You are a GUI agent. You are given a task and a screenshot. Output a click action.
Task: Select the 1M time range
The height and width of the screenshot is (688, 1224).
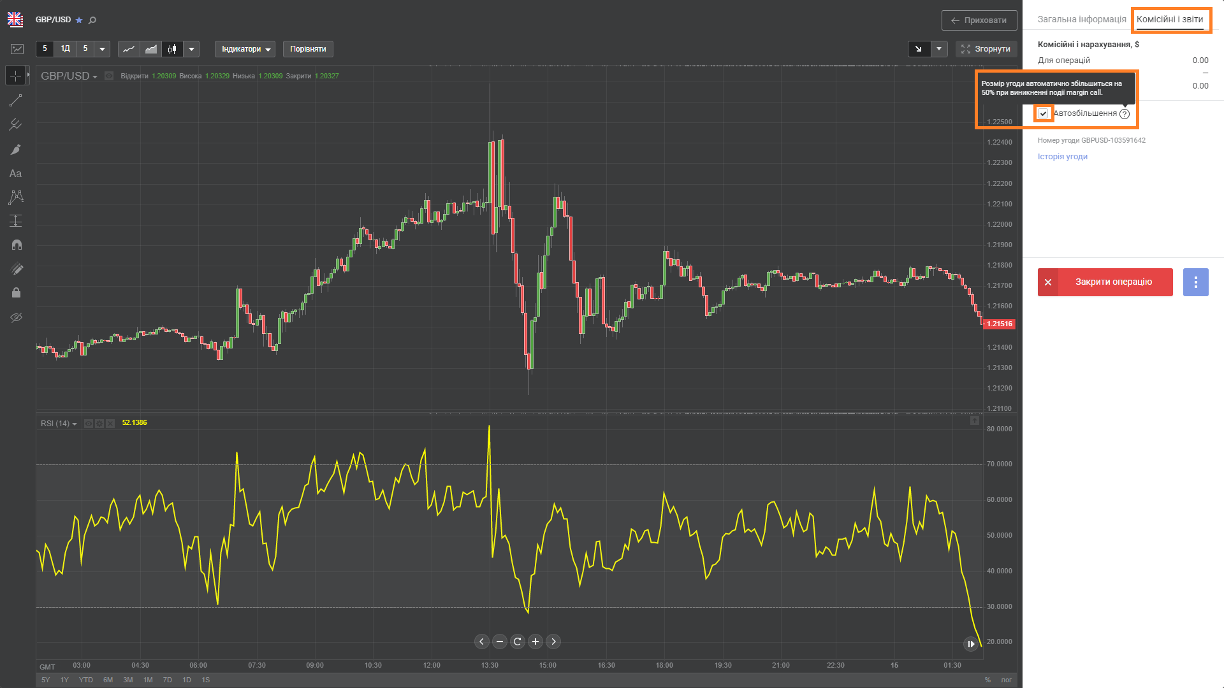(x=148, y=680)
